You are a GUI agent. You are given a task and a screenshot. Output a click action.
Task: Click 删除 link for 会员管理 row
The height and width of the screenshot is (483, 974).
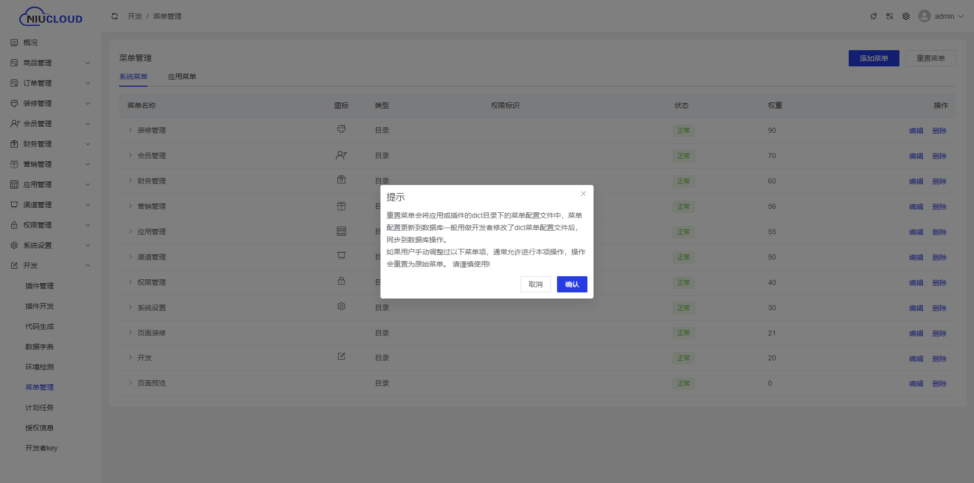[x=939, y=156]
